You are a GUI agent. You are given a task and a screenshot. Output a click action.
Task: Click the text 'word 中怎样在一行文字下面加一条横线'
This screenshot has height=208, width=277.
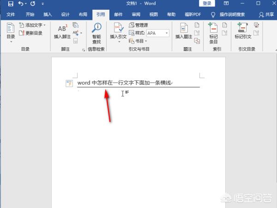(x=124, y=83)
